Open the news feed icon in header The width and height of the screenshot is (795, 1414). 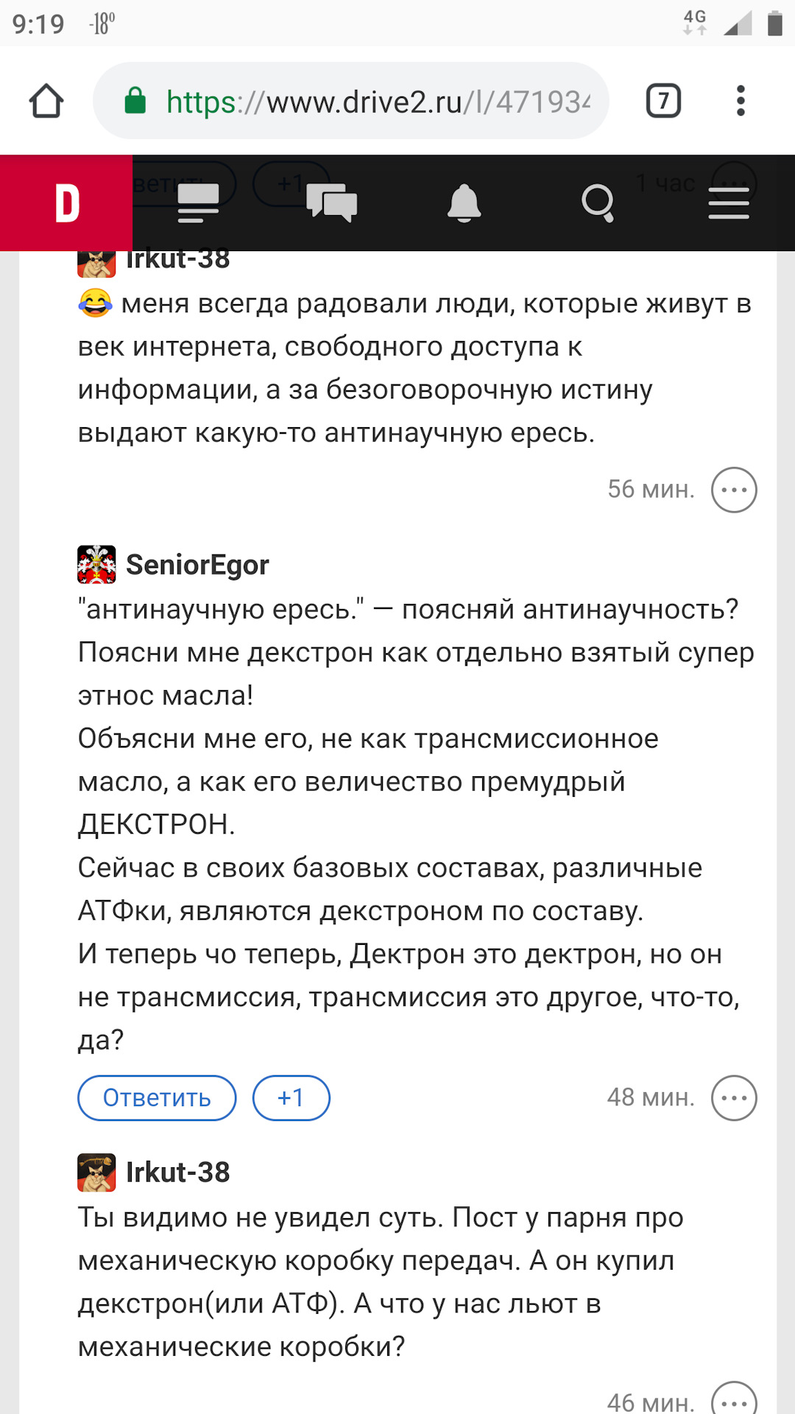click(x=198, y=203)
